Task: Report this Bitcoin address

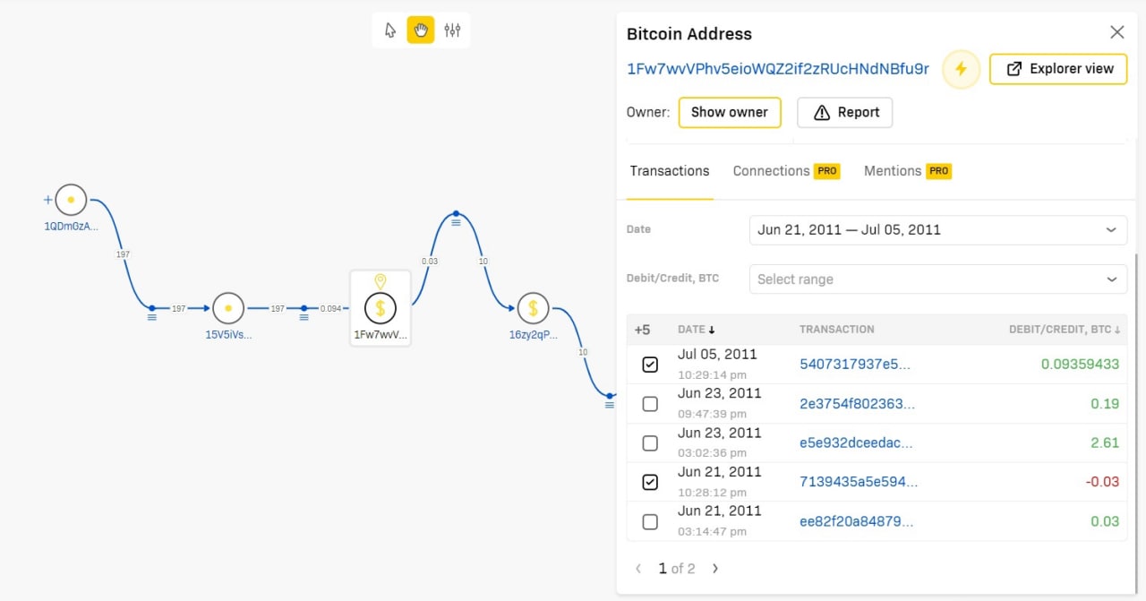Action: point(845,112)
